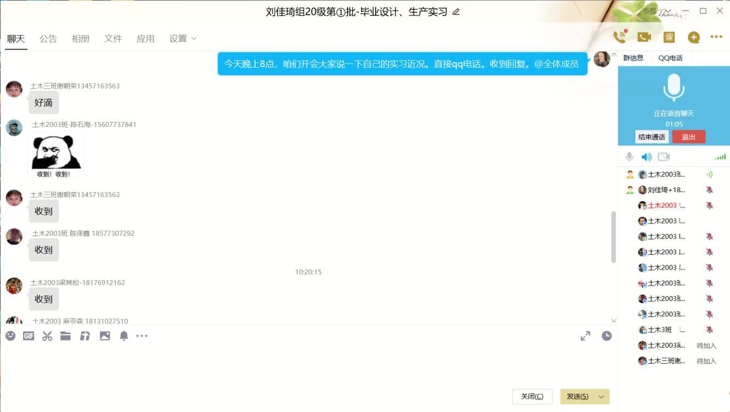Screen dimensions: 730x412
Task: Click the 好滴 message bubble
Action: tap(43, 102)
